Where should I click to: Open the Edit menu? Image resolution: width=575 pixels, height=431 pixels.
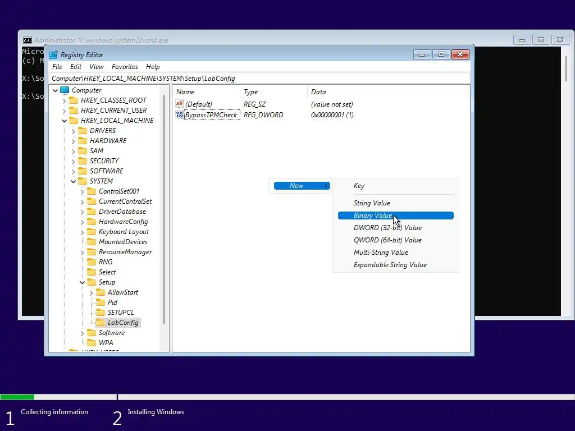click(76, 67)
